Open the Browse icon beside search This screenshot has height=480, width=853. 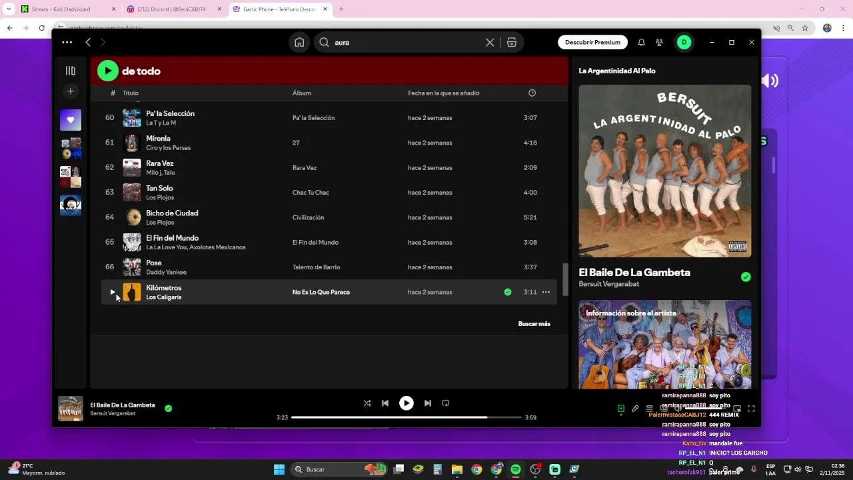point(512,42)
